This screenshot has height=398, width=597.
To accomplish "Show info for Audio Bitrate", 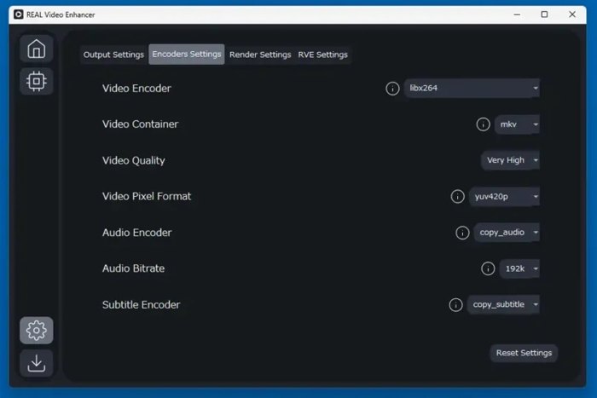I will point(488,268).
